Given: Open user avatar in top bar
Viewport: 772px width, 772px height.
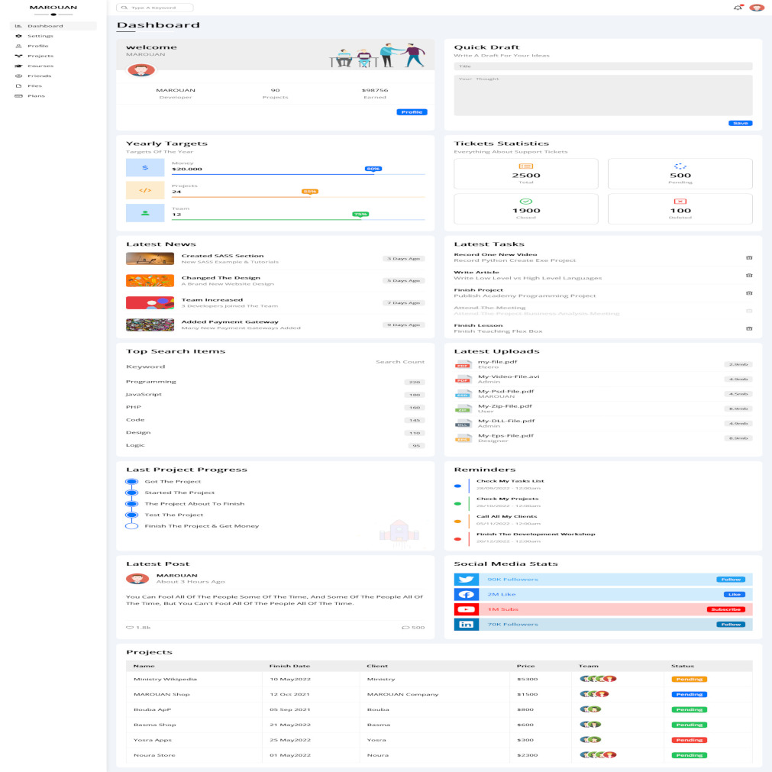Looking at the screenshot, I should click(x=756, y=8).
